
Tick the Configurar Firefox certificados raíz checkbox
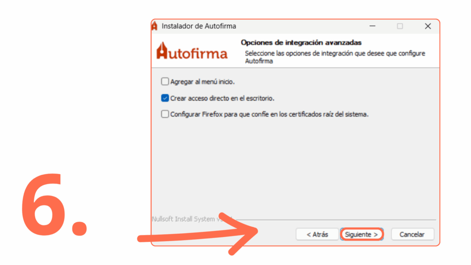click(165, 114)
